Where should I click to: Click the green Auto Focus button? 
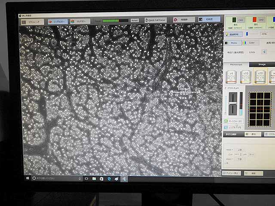coord(233,121)
